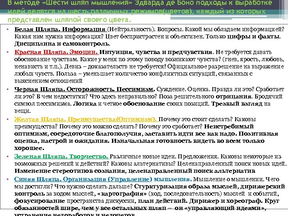
Task: Click blue heading 'Синяя Шляпа. Организация (Управление) мышления.'
Action: [103, 179]
